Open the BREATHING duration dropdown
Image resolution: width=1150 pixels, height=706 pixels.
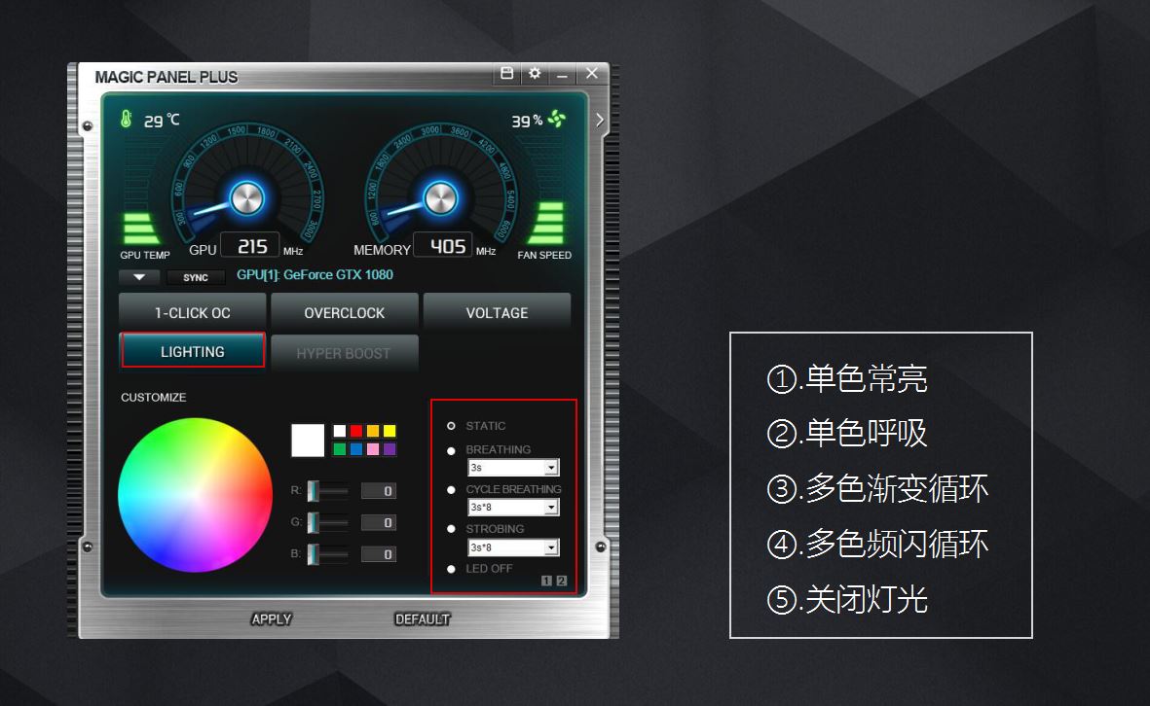(x=513, y=467)
